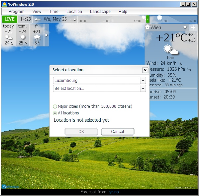Expand the Wien location list arrow
The height and width of the screenshot is (196, 199).
(185, 28)
